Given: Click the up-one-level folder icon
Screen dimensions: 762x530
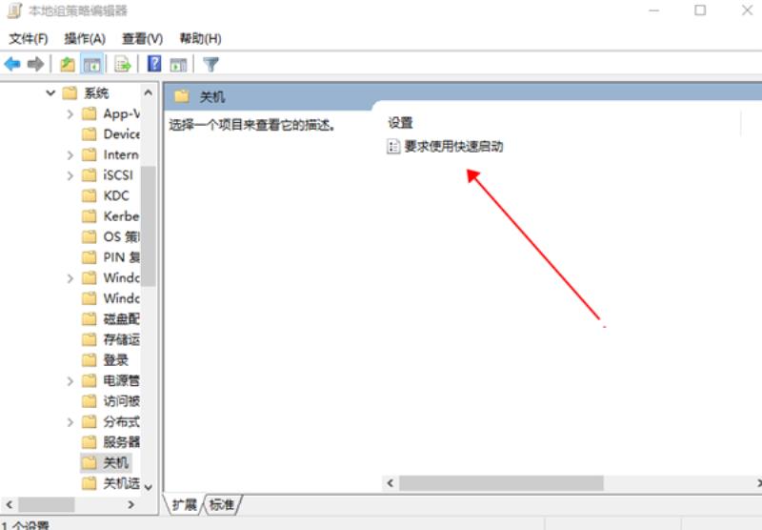Looking at the screenshot, I should pyautogui.click(x=68, y=64).
